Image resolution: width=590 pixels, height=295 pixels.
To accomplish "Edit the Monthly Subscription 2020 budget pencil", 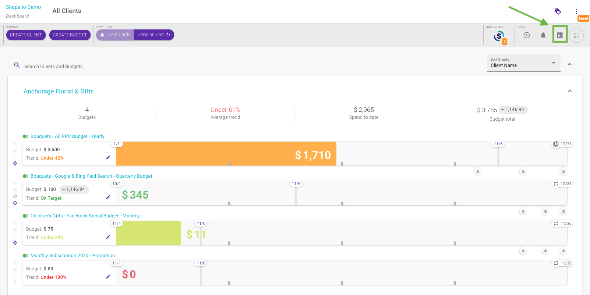I will click(x=108, y=277).
